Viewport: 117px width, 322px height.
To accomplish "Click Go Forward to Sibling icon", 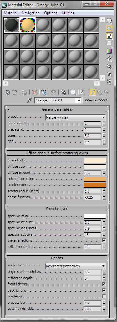I will (107, 92).
